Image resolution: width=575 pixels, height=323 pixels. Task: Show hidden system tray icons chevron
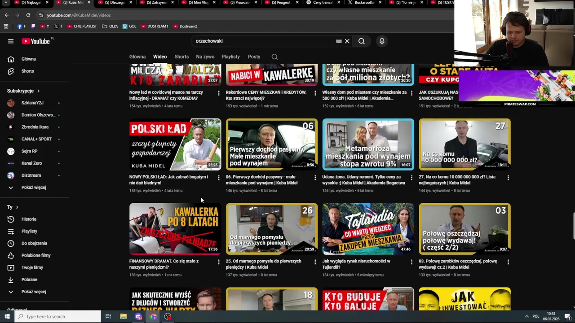point(526,317)
